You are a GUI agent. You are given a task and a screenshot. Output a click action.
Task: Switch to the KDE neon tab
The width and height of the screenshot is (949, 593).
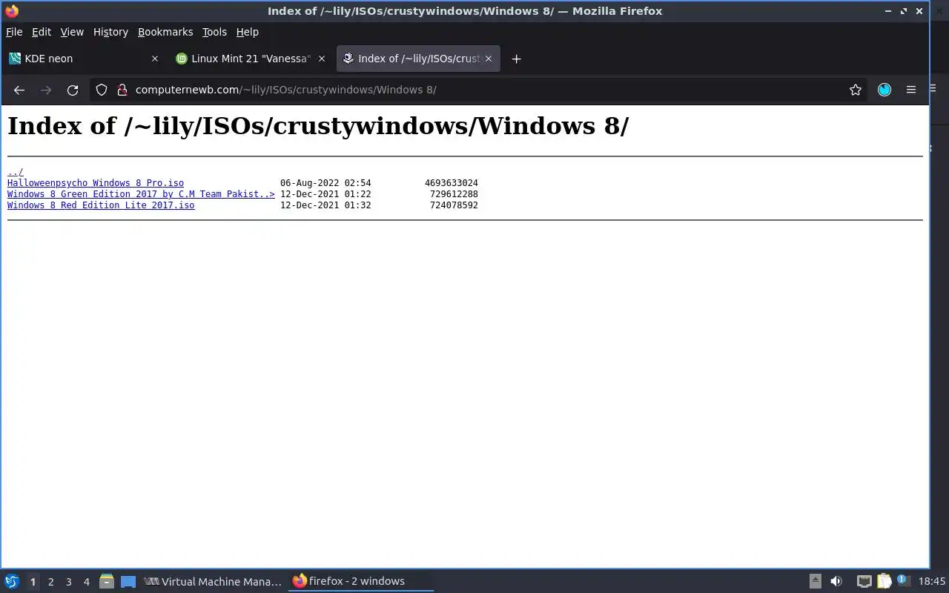(x=83, y=59)
